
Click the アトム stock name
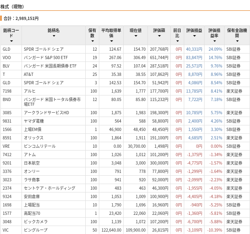coord(30,155)
